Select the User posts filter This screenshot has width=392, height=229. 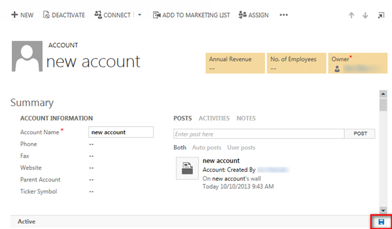point(241,147)
